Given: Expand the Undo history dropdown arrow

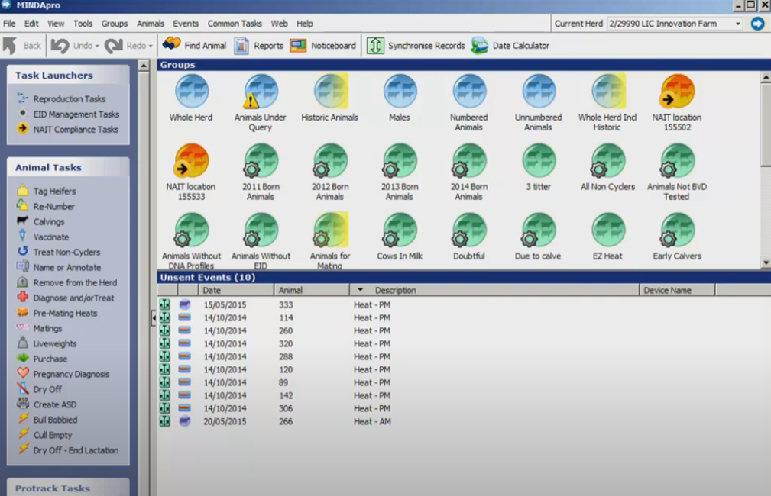Looking at the screenshot, I should pos(97,46).
